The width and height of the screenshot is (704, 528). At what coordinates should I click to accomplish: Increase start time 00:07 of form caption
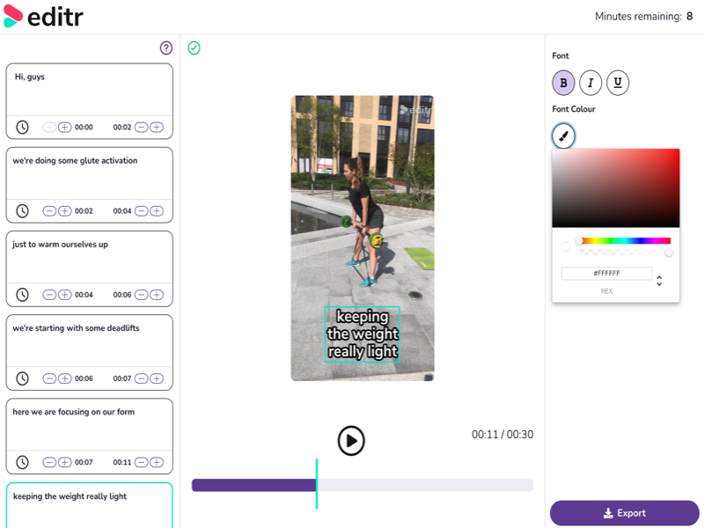point(64,462)
